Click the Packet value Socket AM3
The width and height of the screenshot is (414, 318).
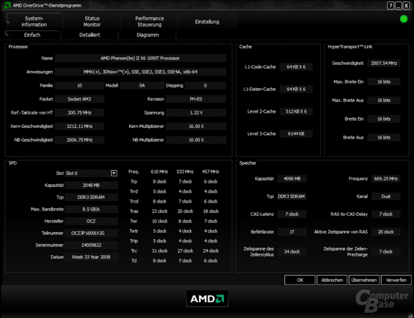(79, 99)
